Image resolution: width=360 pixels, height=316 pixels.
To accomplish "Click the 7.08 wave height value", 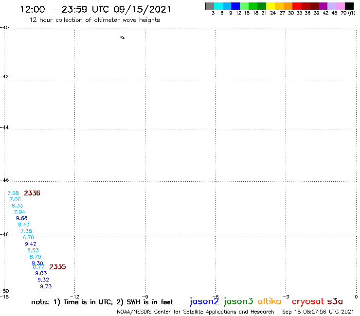I will pos(13,193).
